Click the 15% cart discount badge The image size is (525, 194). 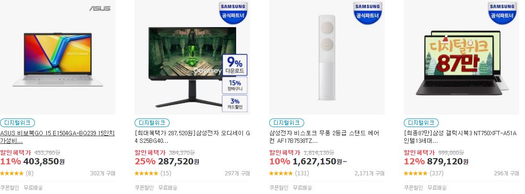(235, 86)
